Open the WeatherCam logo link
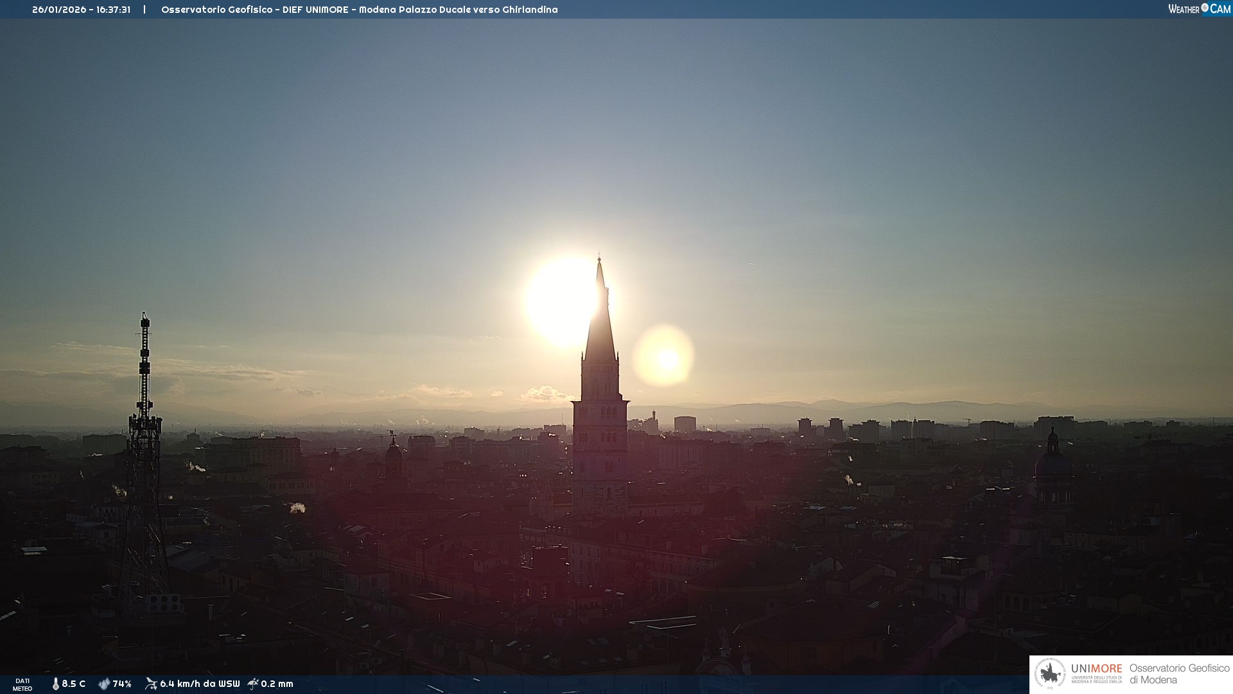 pos(1198,9)
